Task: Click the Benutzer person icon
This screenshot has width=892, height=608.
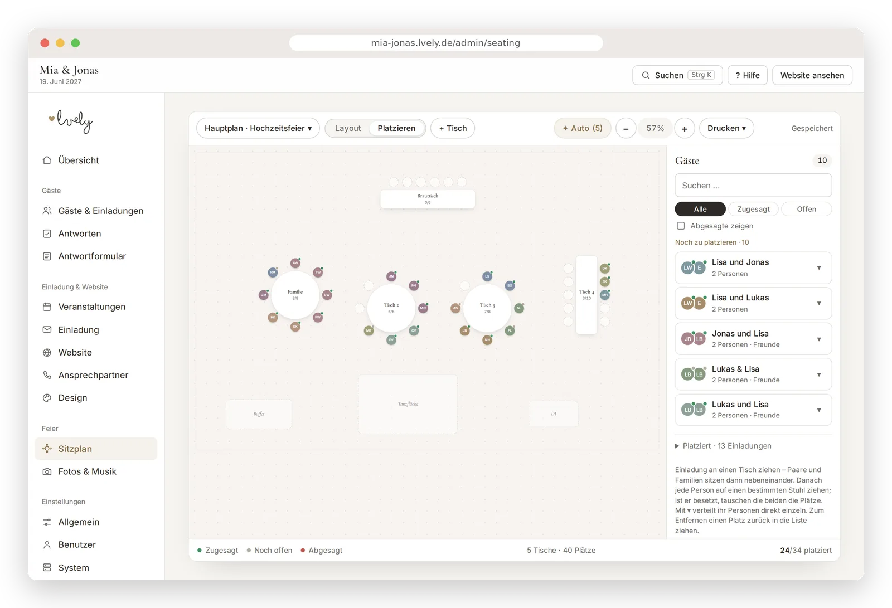Action: coord(47,544)
